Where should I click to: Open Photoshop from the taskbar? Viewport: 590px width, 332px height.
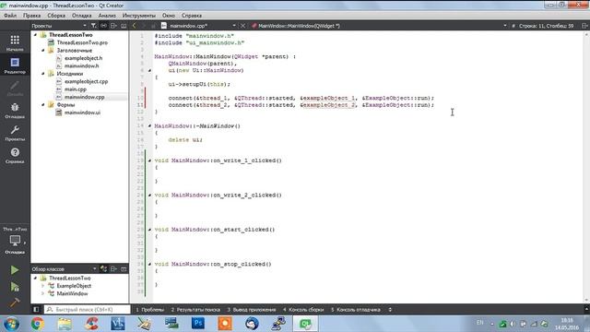[x=198, y=324]
